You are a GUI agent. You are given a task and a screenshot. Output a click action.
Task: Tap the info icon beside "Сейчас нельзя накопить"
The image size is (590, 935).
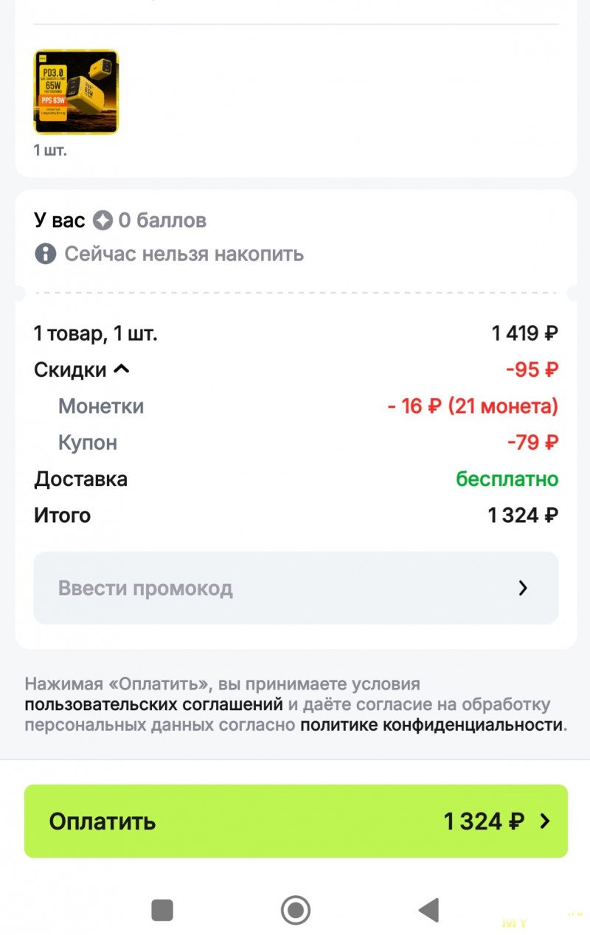click(45, 254)
